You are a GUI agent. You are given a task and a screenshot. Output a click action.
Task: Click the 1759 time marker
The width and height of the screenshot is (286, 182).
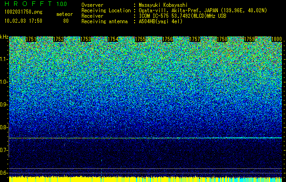(249, 39)
